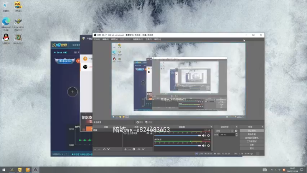This screenshot has width=307, height=173.
Task: Click 启动虚拟摄像机 button
Action: tap(252, 138)
